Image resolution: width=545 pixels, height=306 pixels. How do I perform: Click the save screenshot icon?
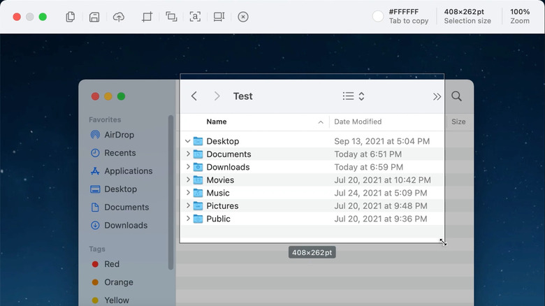click(94, 17)
